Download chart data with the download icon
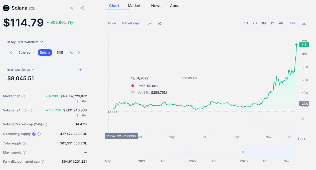Viewport: 316px width, 170px height. tap(304, 23)
